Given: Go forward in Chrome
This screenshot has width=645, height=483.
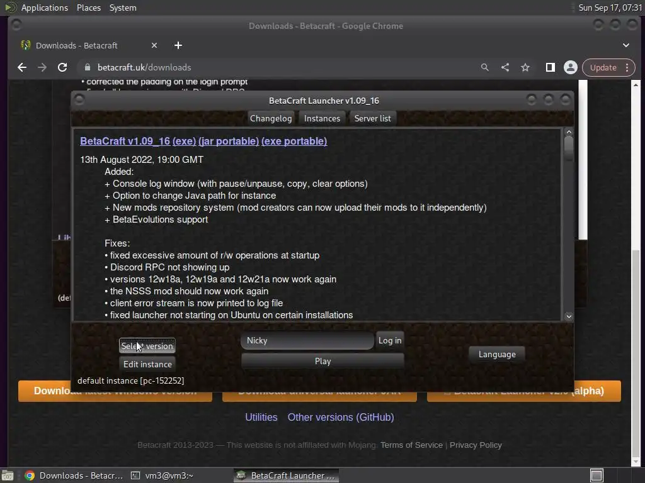Looking at the screenshot, I should point(42,67).
